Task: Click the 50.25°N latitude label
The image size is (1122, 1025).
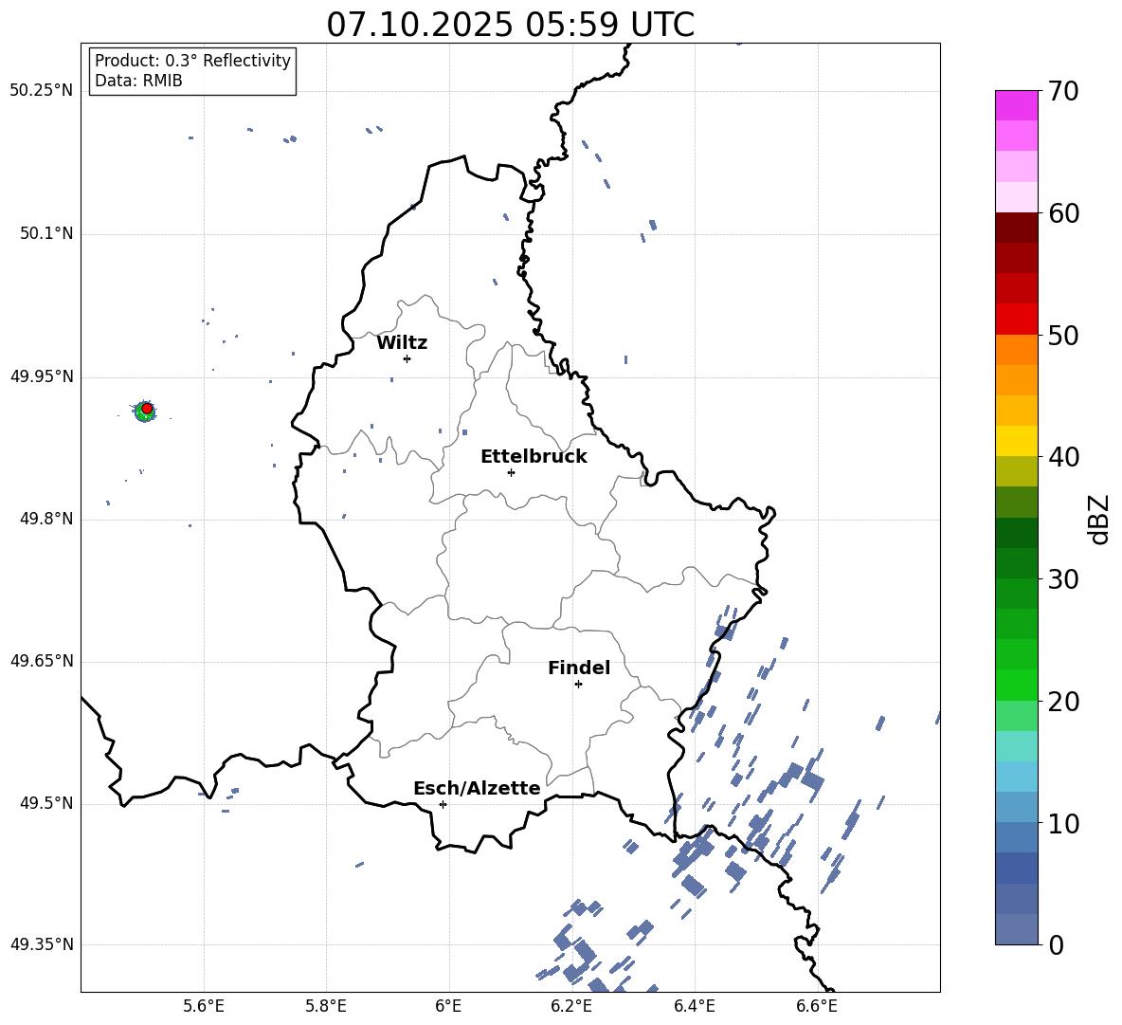Action: tap(41, 91)
